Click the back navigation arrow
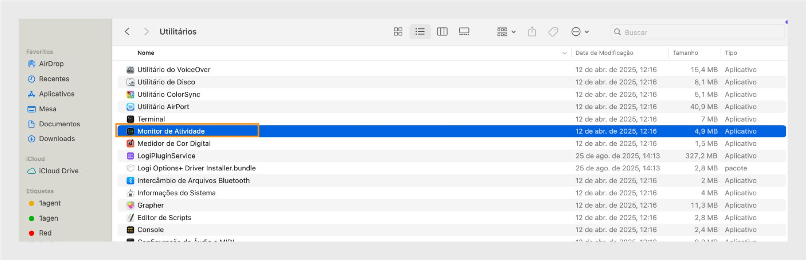The height and width of the screenshot is (260, 806). (x=127, y=32)
